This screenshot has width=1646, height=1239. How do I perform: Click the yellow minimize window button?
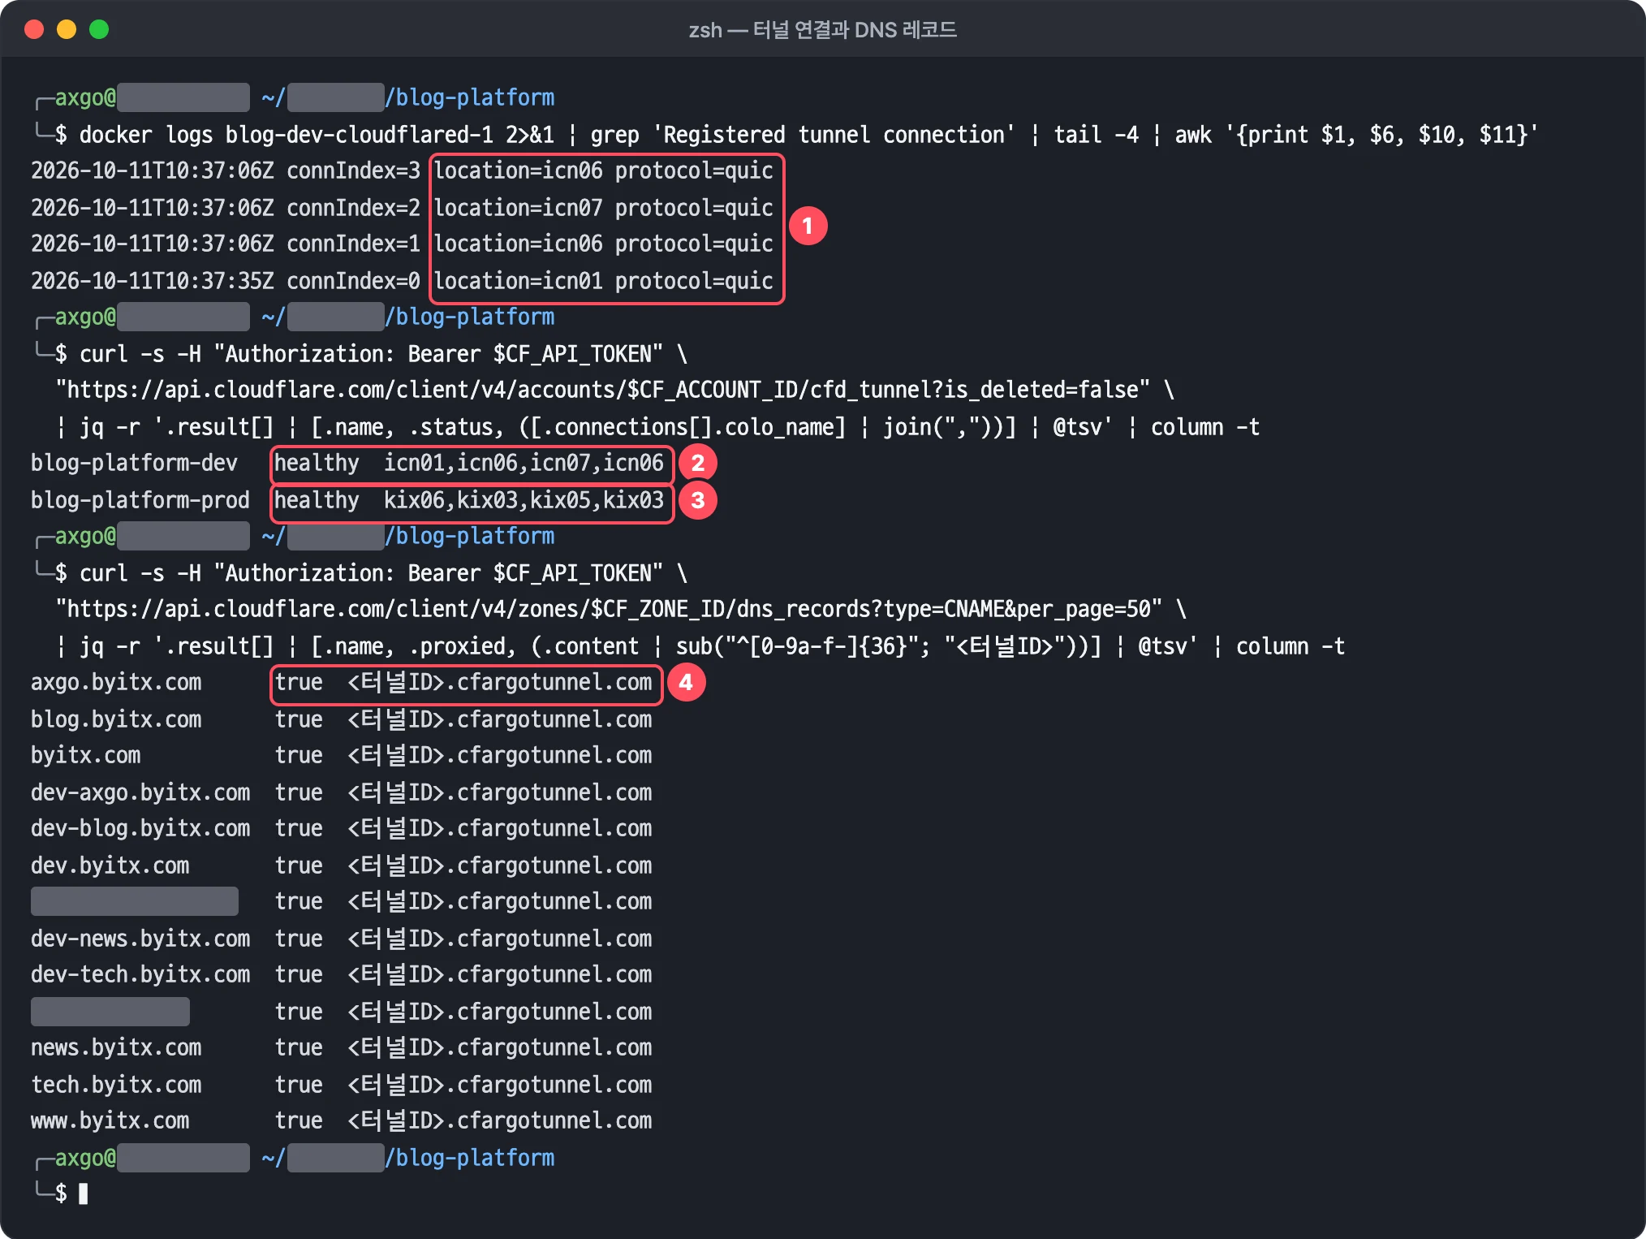[x=67, y=30]
